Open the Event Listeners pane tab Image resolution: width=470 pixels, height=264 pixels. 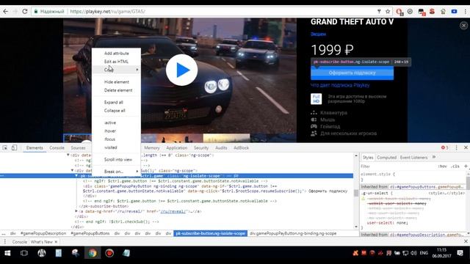coord(413,158)
